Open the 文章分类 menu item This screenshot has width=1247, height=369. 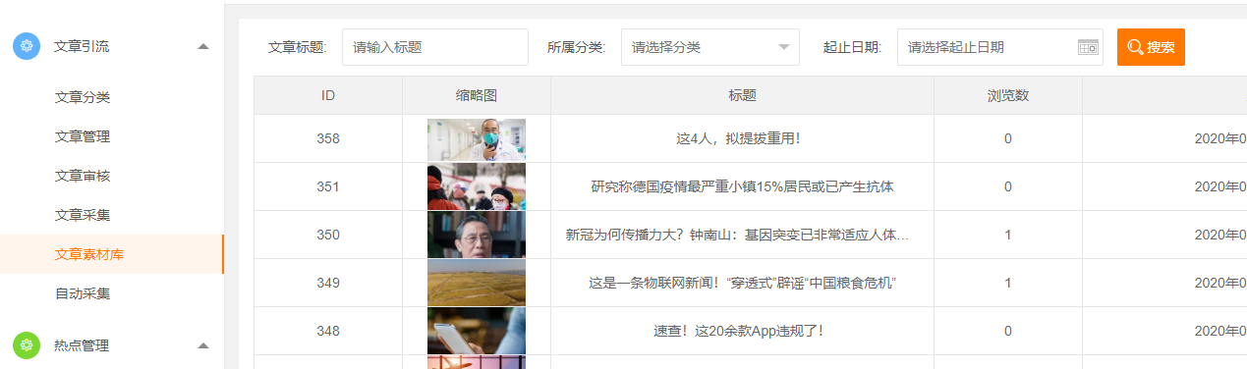[x=83, y=97]
